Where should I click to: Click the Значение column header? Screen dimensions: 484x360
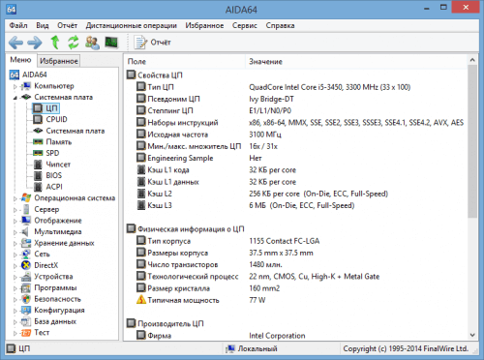(356, 62)
